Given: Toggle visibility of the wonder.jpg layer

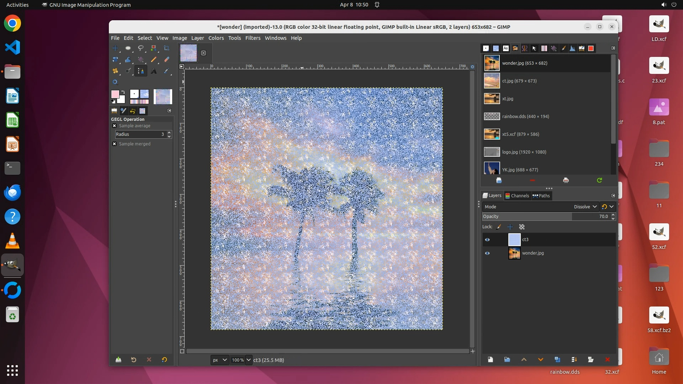Looking at the screenshot, I should point(487,253).
